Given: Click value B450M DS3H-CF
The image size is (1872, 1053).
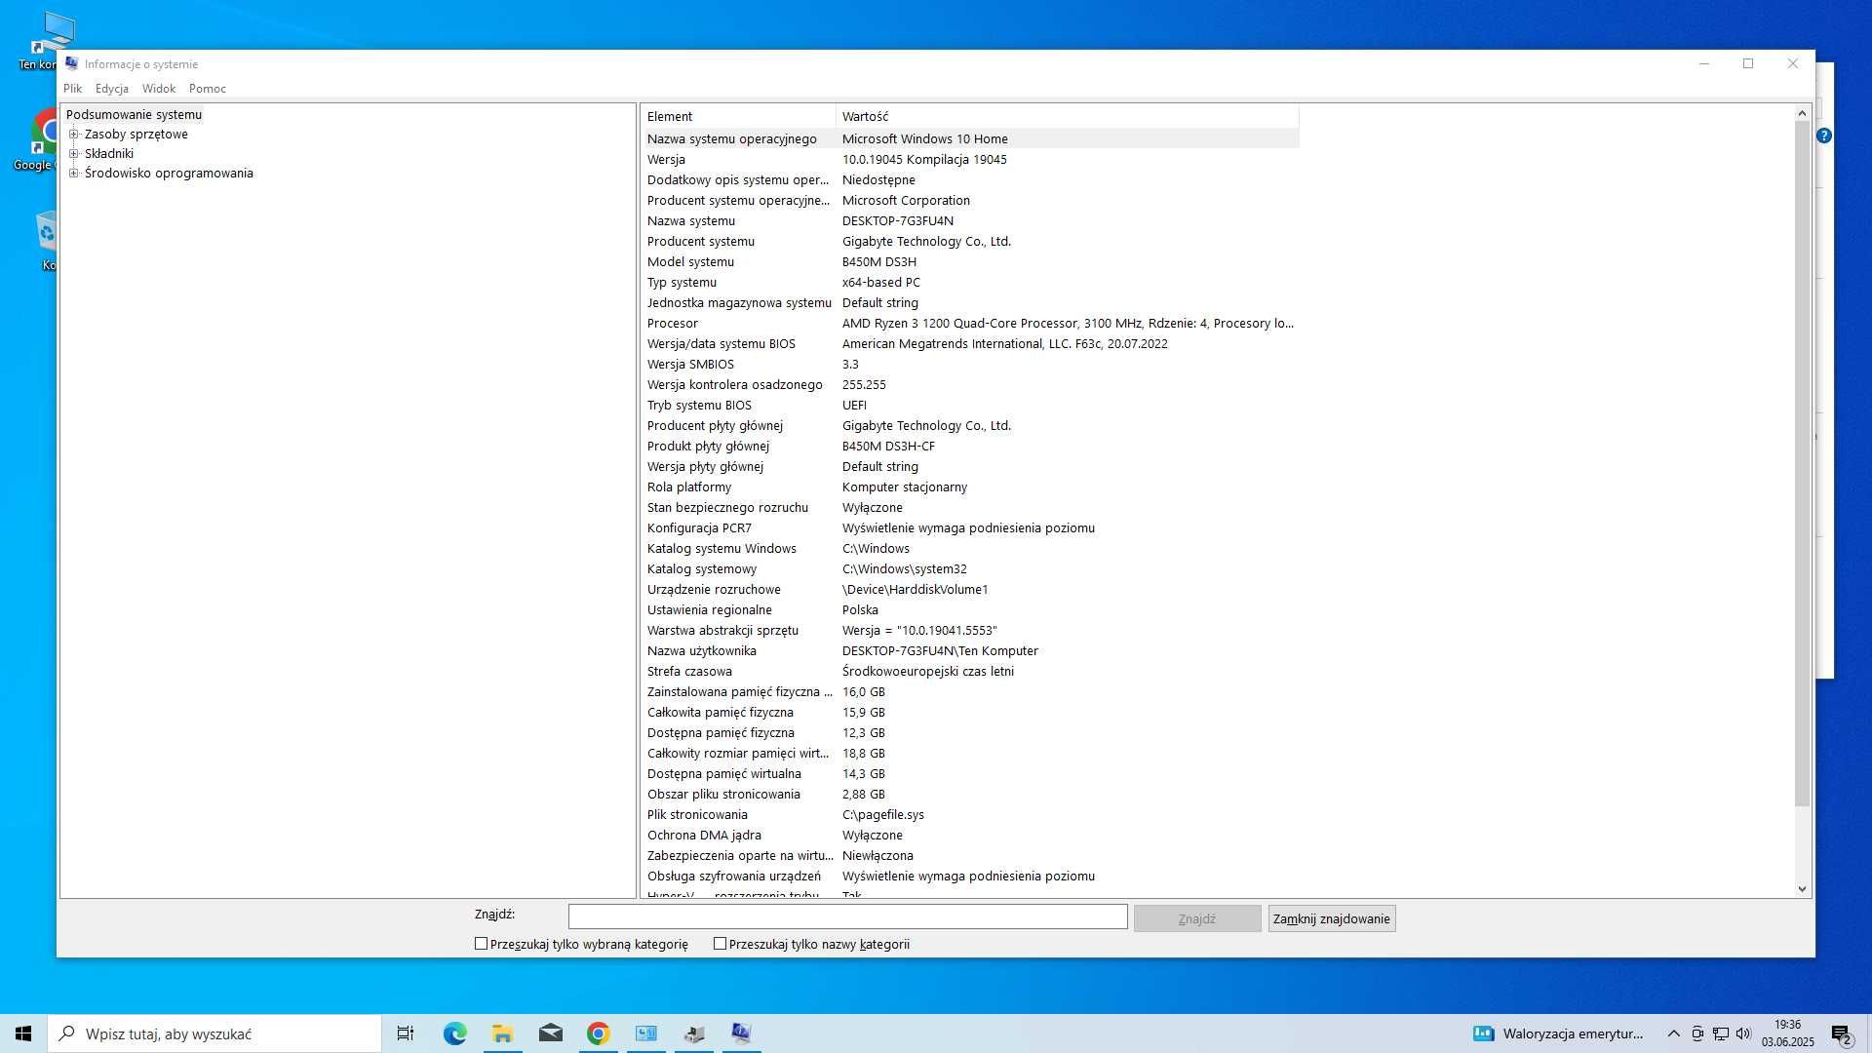Looking at the screenshot, I should 888,446.
